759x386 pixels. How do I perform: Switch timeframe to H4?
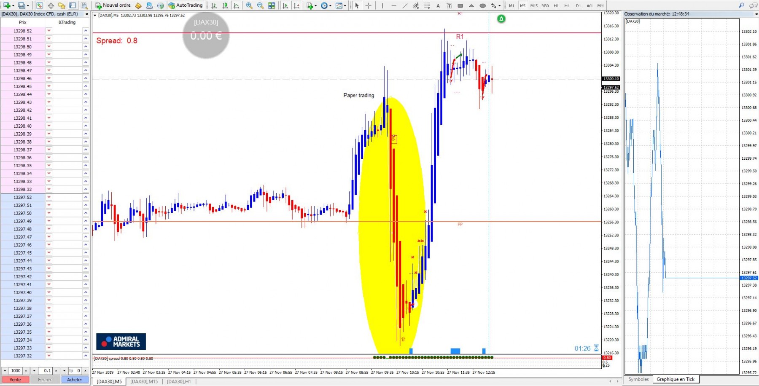(567, 5)
